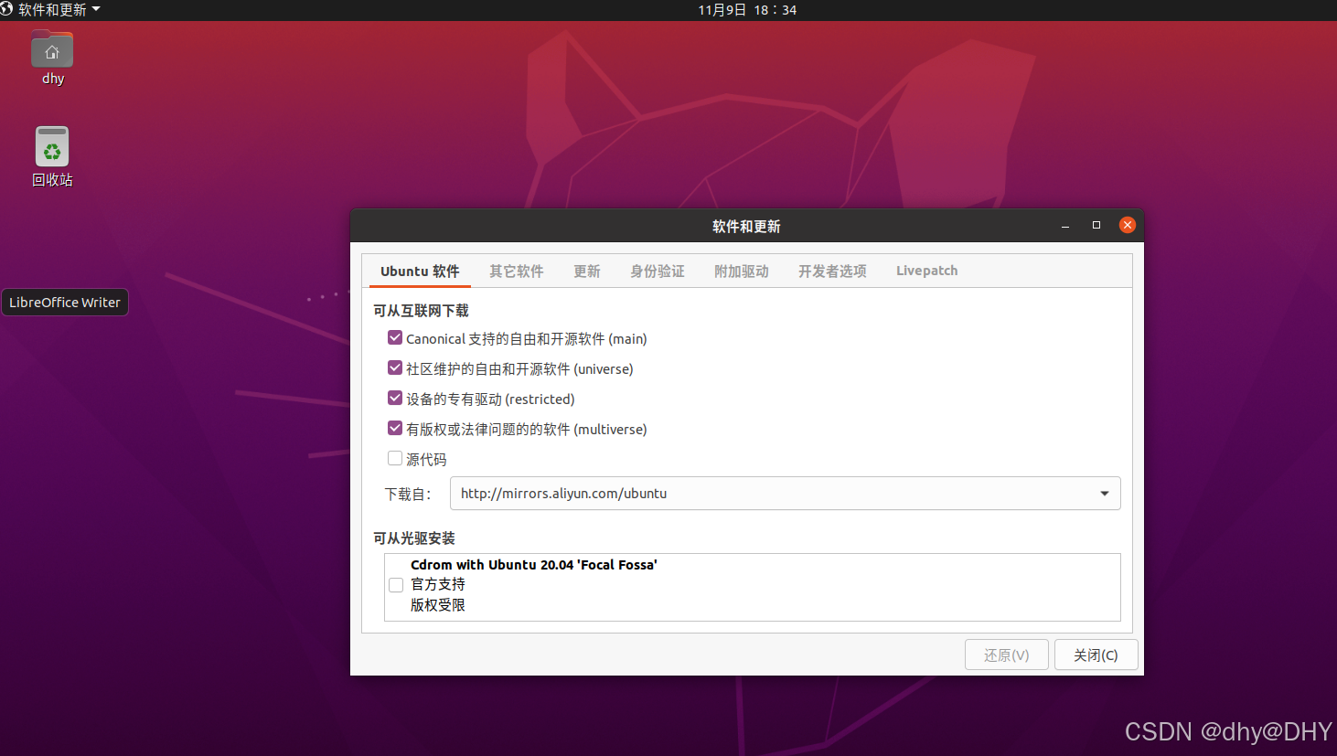This screenshot has width=1337, height=756.
Task: Switch to the 开发者选项 tab
Action: 832,272
